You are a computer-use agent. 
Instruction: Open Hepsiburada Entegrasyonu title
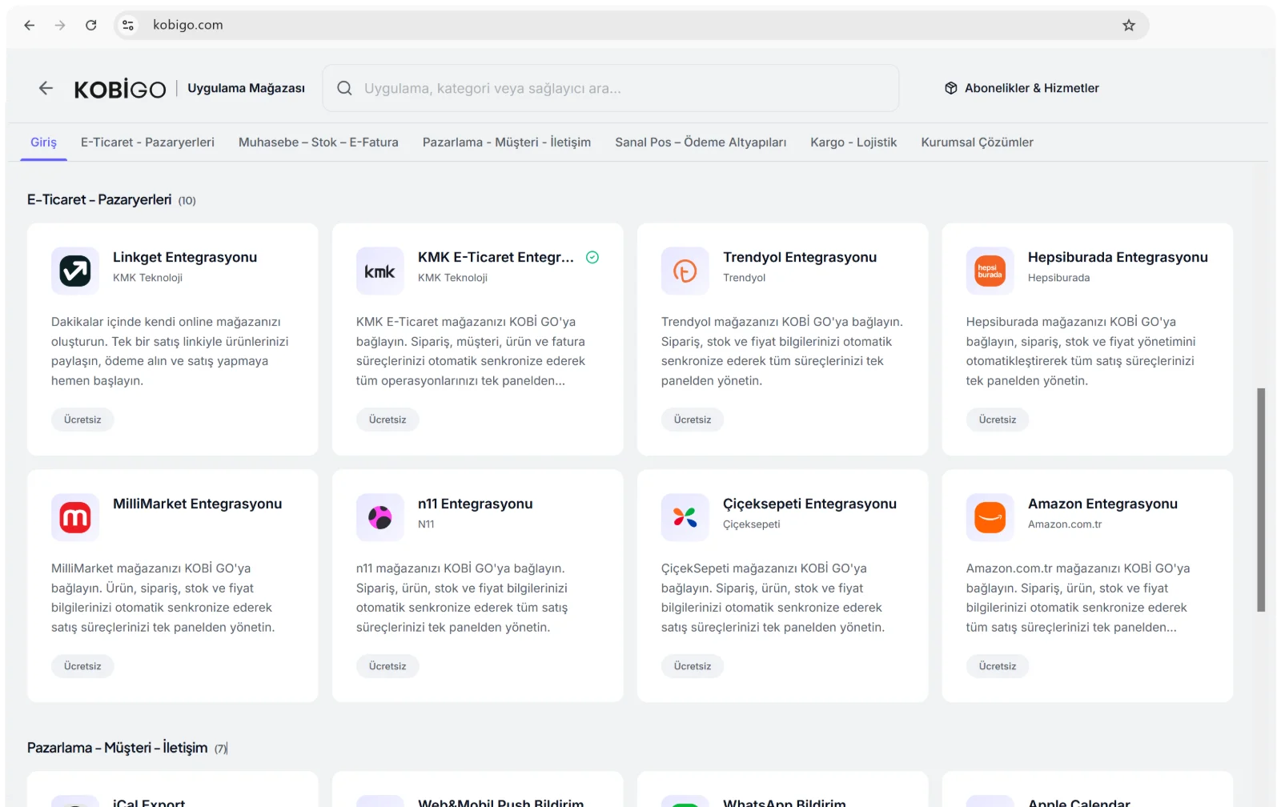point(1118,257)
